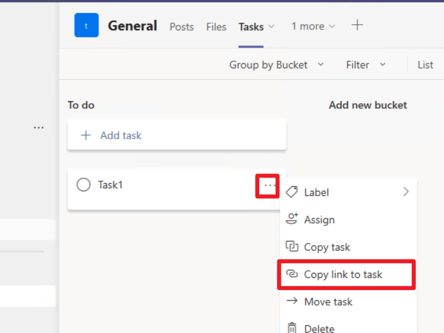This screenshot has height=333, width=444.
Task: Click the Move task arrow icon
Action: pyautogui.click(x=292, y=302)
